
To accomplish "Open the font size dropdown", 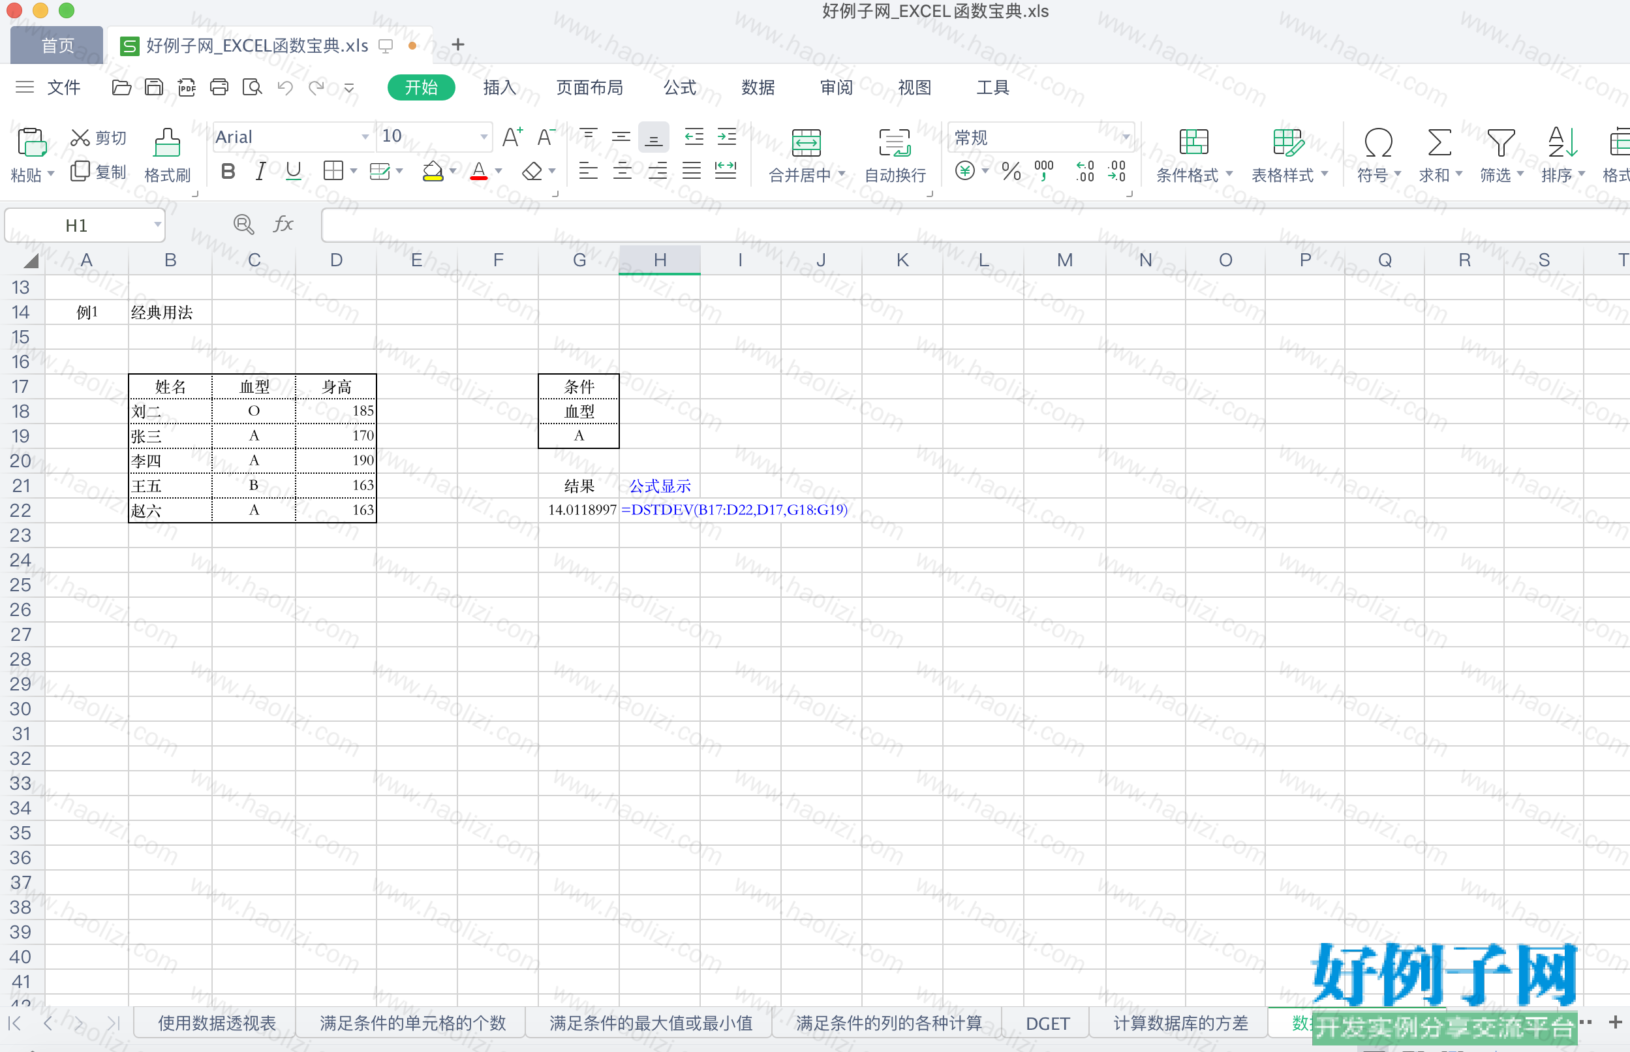I will 484,137.
